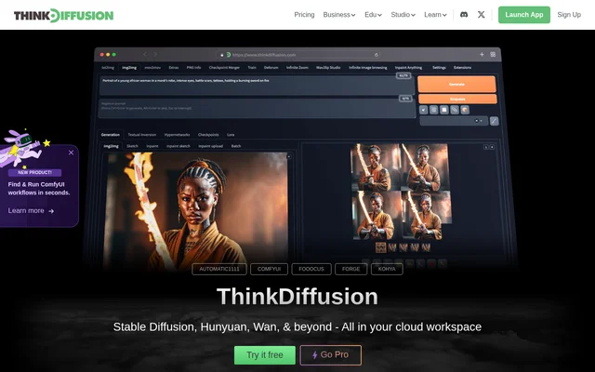The height and width of the screenshot is (372, 595).
Task: Click the reload icon in mockup address bar
Action: coord(377,55)
